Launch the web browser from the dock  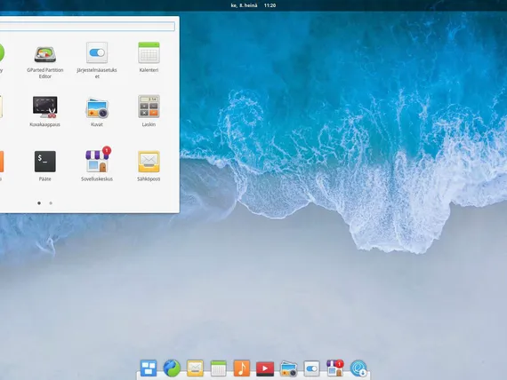[172, 368]
